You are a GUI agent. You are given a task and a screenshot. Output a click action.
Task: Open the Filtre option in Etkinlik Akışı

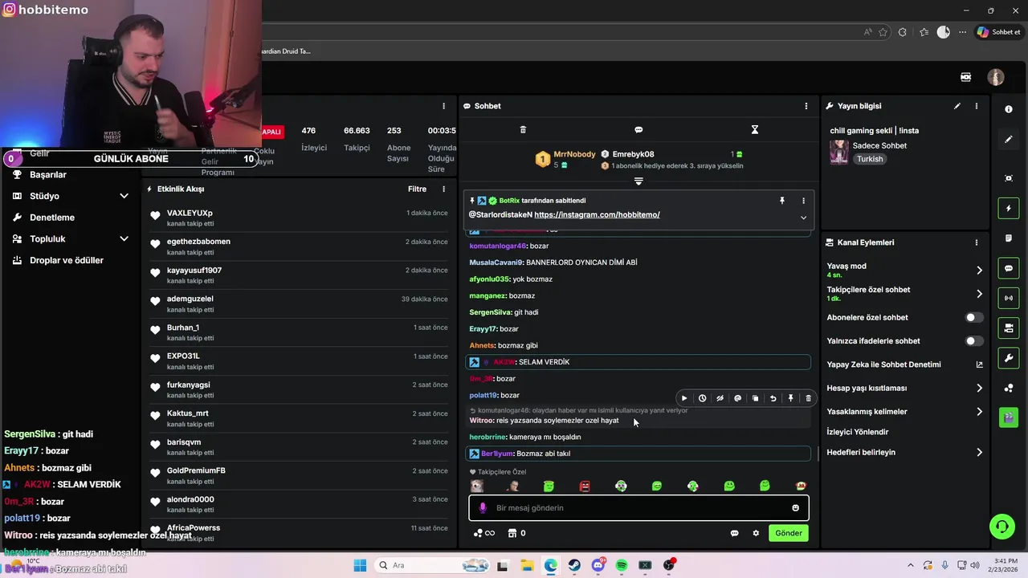click(417, 189)
